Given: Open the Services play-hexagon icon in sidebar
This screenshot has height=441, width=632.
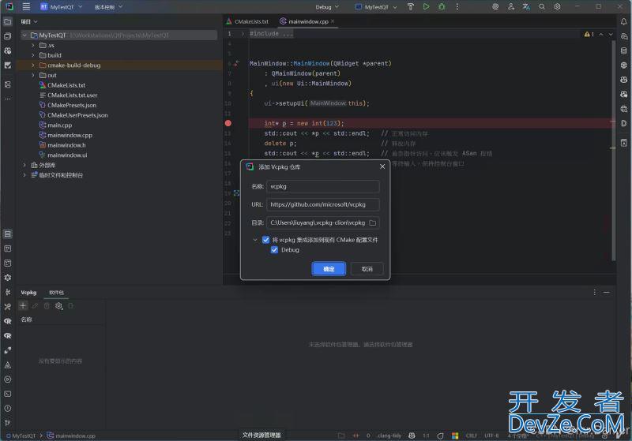Looking at the screenshot, I should click(8, 379).
